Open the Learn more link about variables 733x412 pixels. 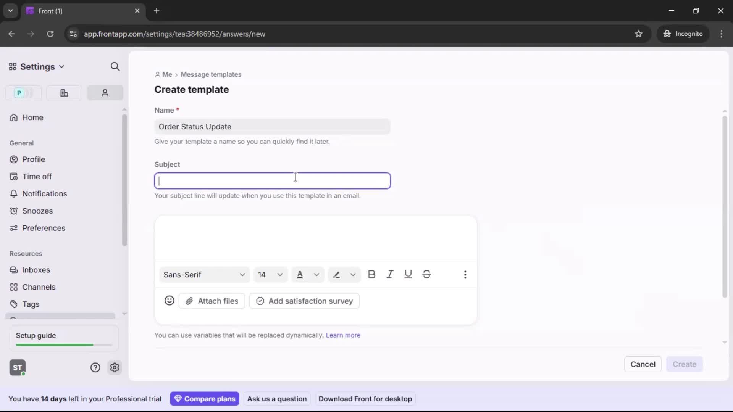(343, 335)
